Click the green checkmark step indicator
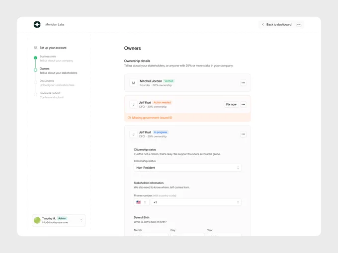 (x=36, y=58)
